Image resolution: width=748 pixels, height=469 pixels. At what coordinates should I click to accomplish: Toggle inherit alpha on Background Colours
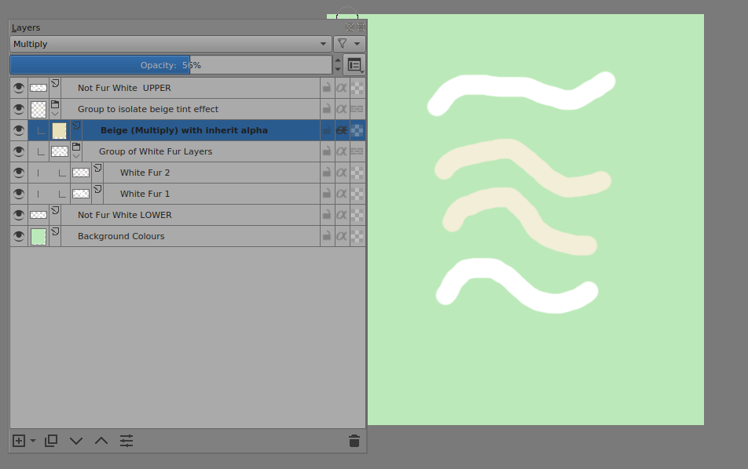pos(342,236)
